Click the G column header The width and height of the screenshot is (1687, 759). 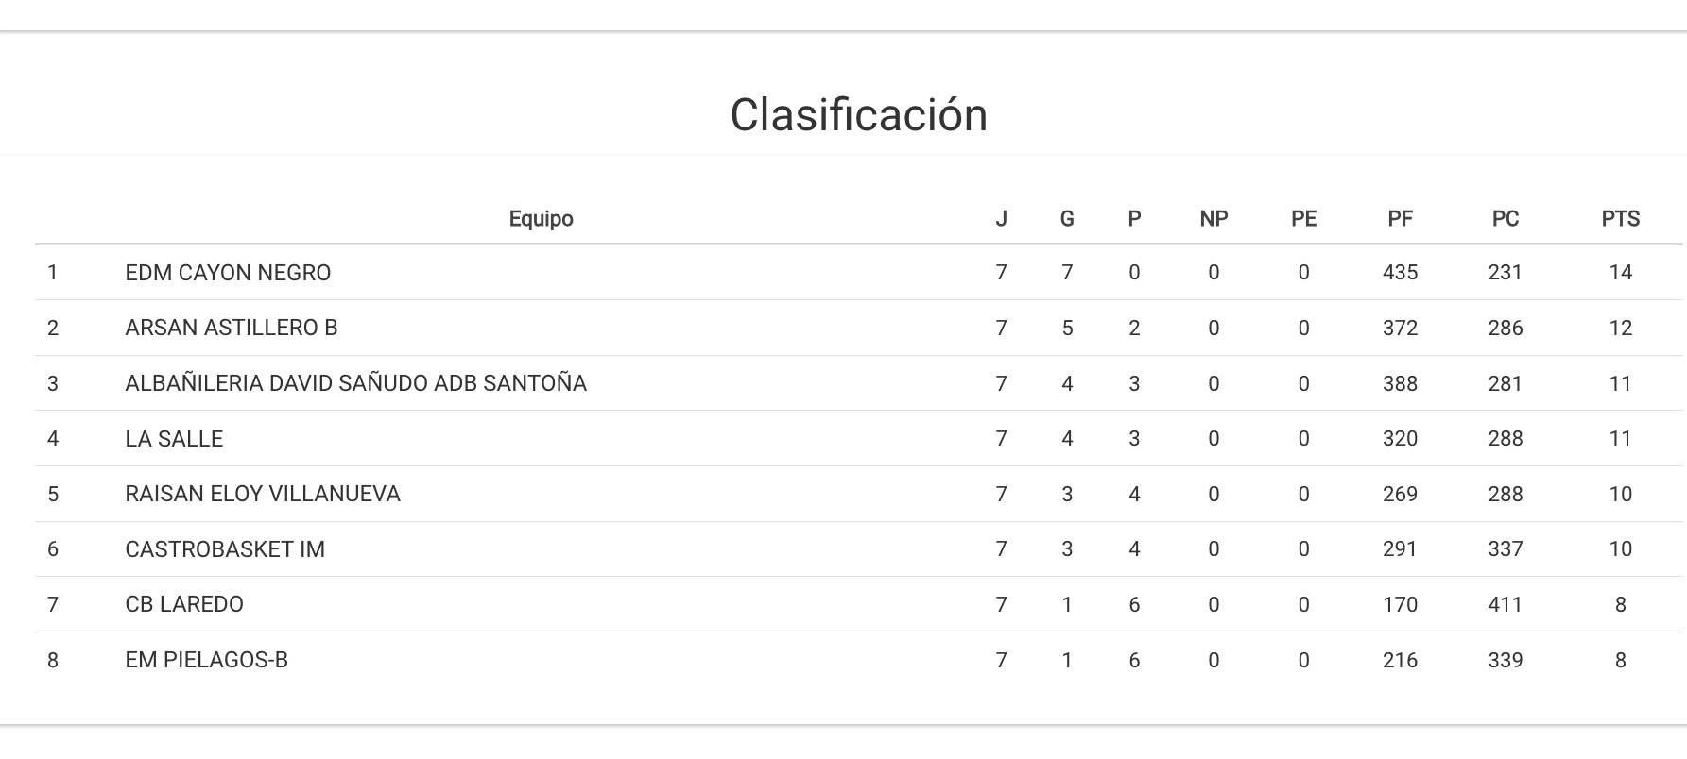[1067, 219]
